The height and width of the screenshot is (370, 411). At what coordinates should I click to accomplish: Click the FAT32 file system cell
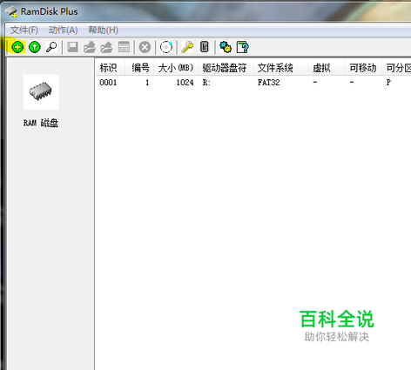point(268,83)
